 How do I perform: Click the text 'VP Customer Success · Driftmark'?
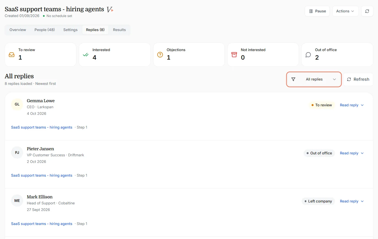[55, 155]
